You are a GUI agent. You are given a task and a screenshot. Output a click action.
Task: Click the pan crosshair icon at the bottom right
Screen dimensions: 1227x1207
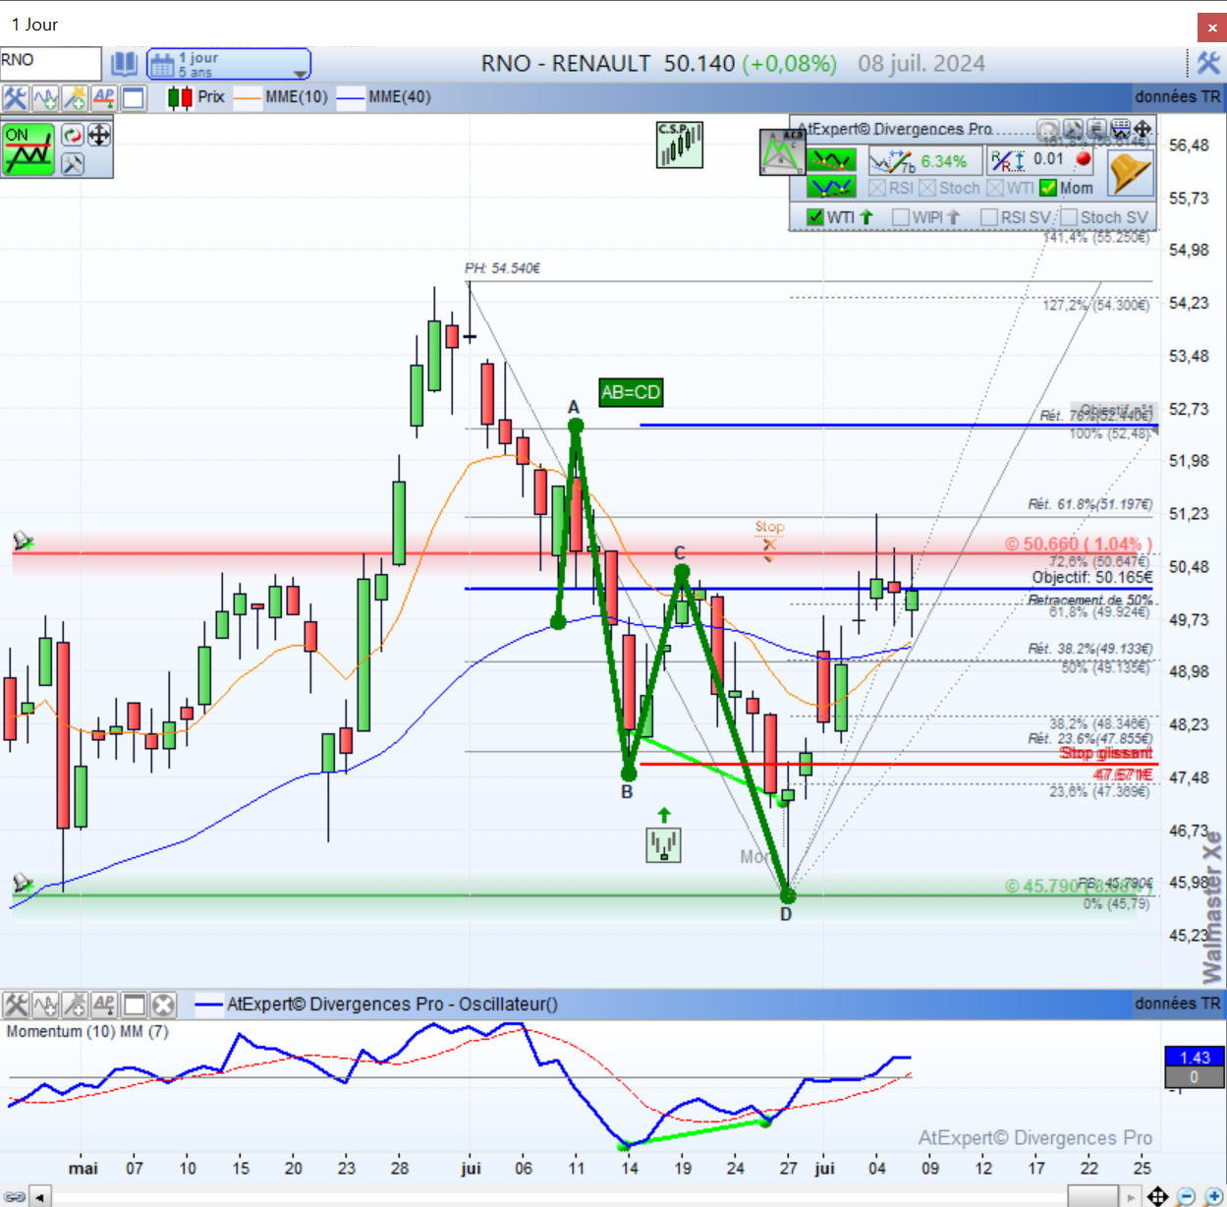1158,1196
